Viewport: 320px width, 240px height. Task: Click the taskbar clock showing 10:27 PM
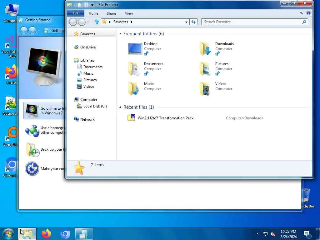pos(288,234)
